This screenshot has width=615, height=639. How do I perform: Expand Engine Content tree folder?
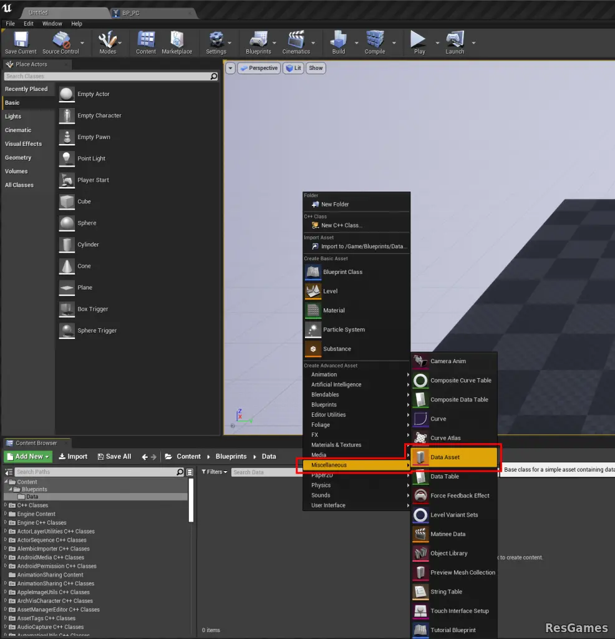pyautogui.click(x=6, y=514)
